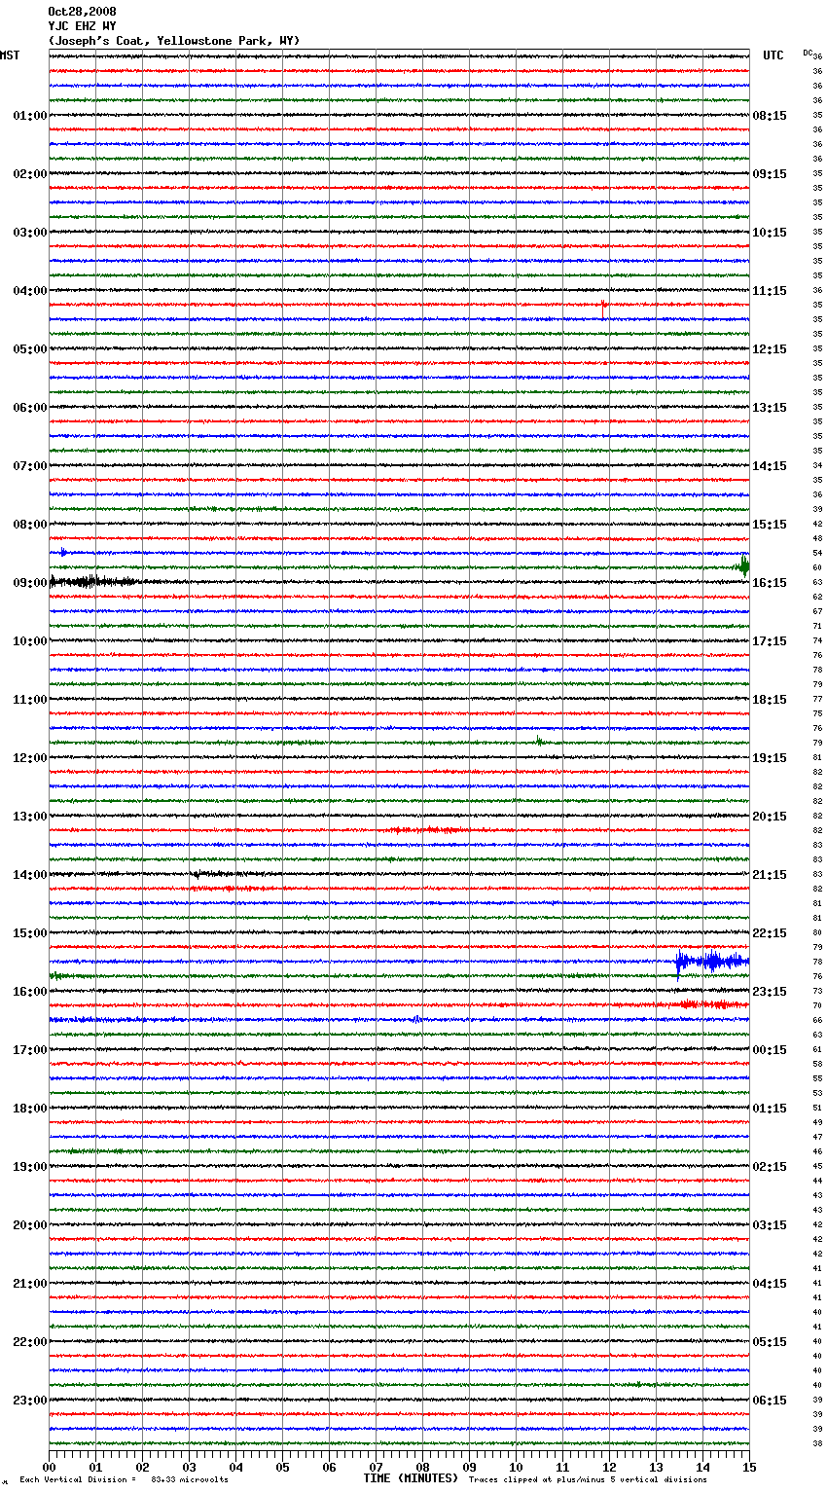Click the small blue spike on the 08:30 MST trace
The image size is (827, 1493).
[x=63, y=552]
